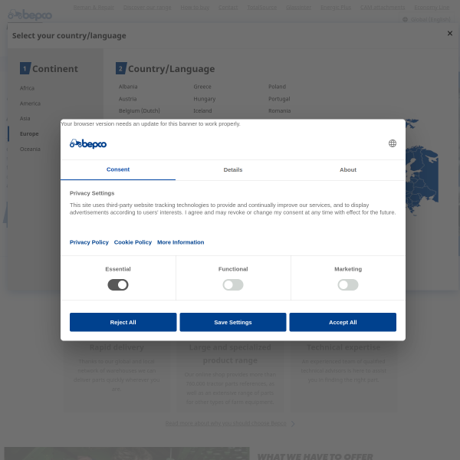
Task: Open CAM attachments nav link
Action: pyautogui.click(x=383, y=7)
